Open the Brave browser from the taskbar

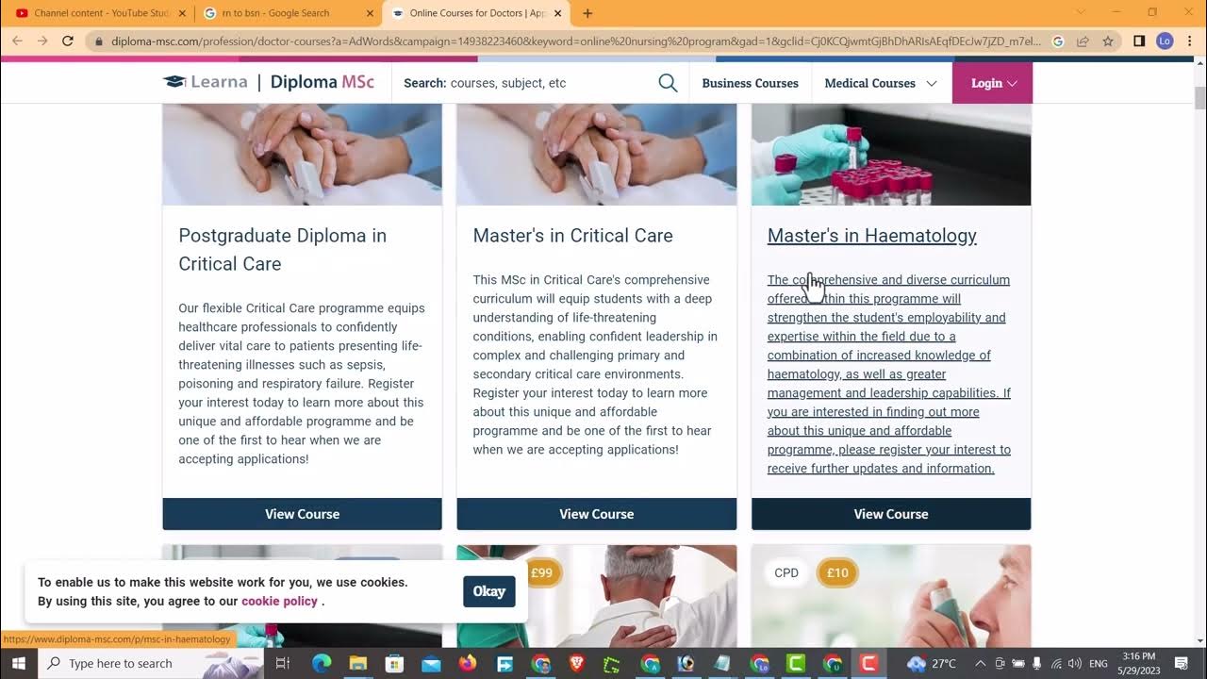[577, 663]
